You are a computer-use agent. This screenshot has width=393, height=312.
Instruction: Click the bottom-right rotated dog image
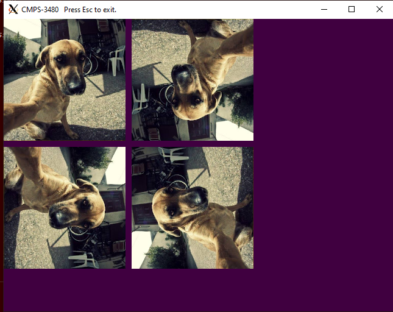(193, 208)
